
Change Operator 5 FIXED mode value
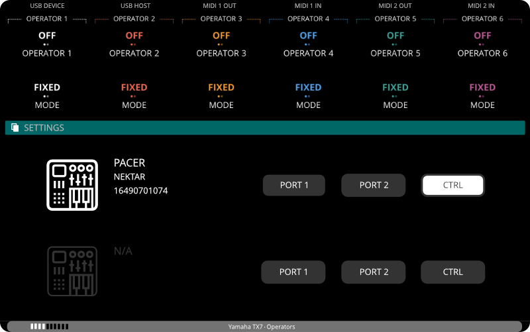pyautogui.click(x=396, y=87)
